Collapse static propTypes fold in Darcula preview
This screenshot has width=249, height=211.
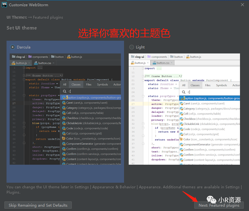24,95
